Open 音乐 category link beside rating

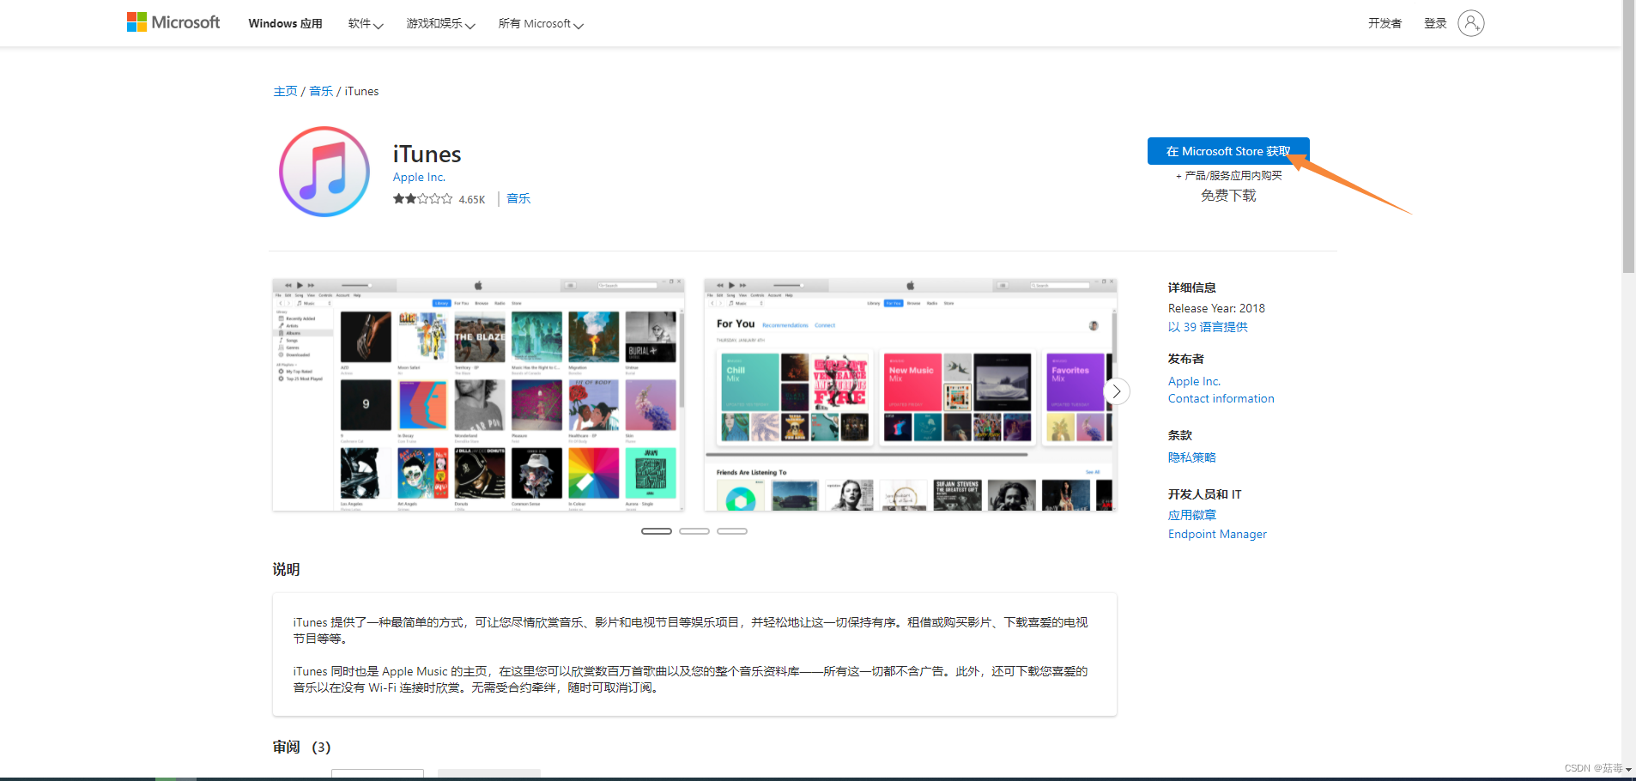click(x=518, y=199)
